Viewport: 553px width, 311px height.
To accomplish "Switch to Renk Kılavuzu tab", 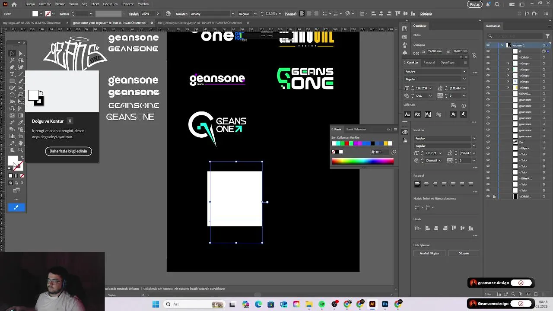I will [x=356, y=129].
